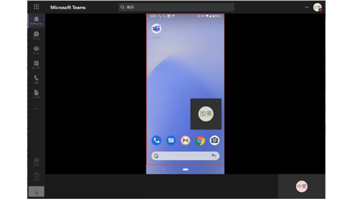353x199 pixels.
Task: Open Files in the sidebar
Action: pos(36,94)
